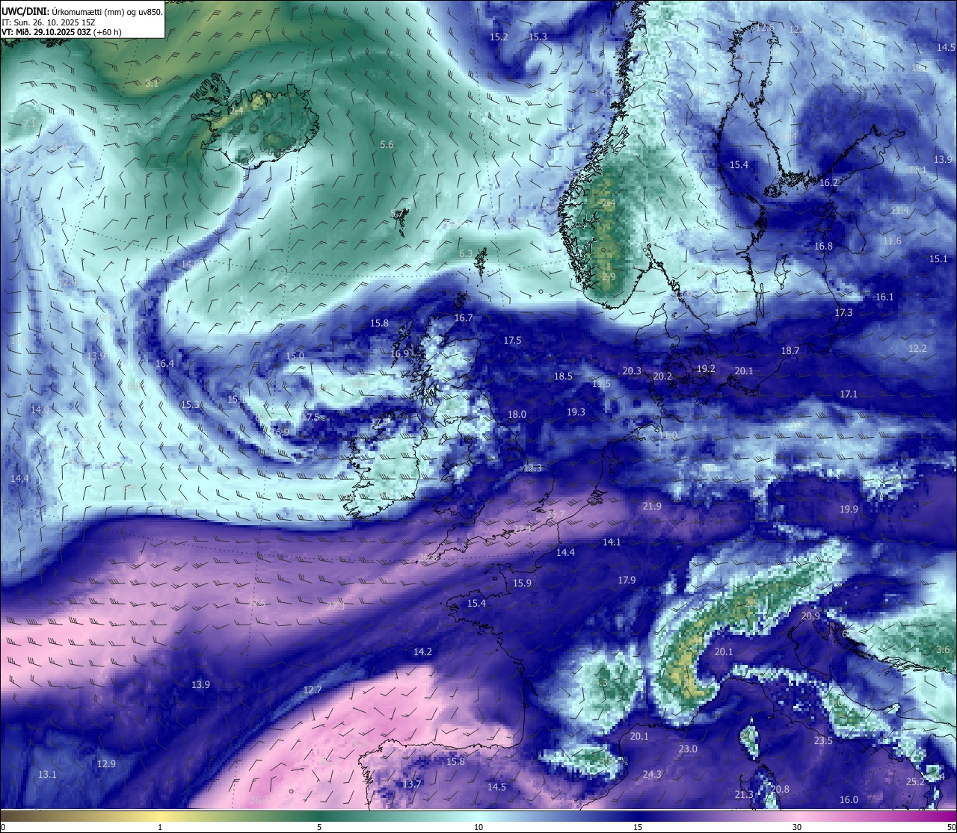Click the value 19.3 over the North Sea
This screenshot has width=957, height=833.
coord(576,412)
